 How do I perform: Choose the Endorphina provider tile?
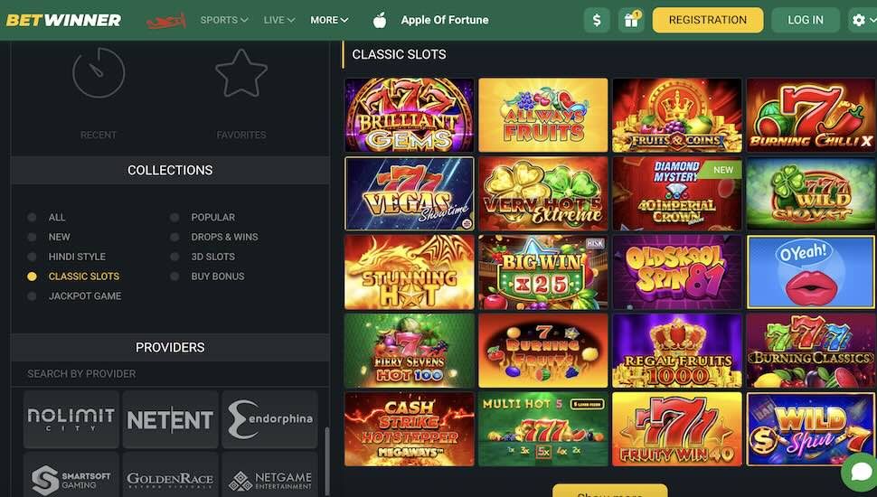pos(270,419)
